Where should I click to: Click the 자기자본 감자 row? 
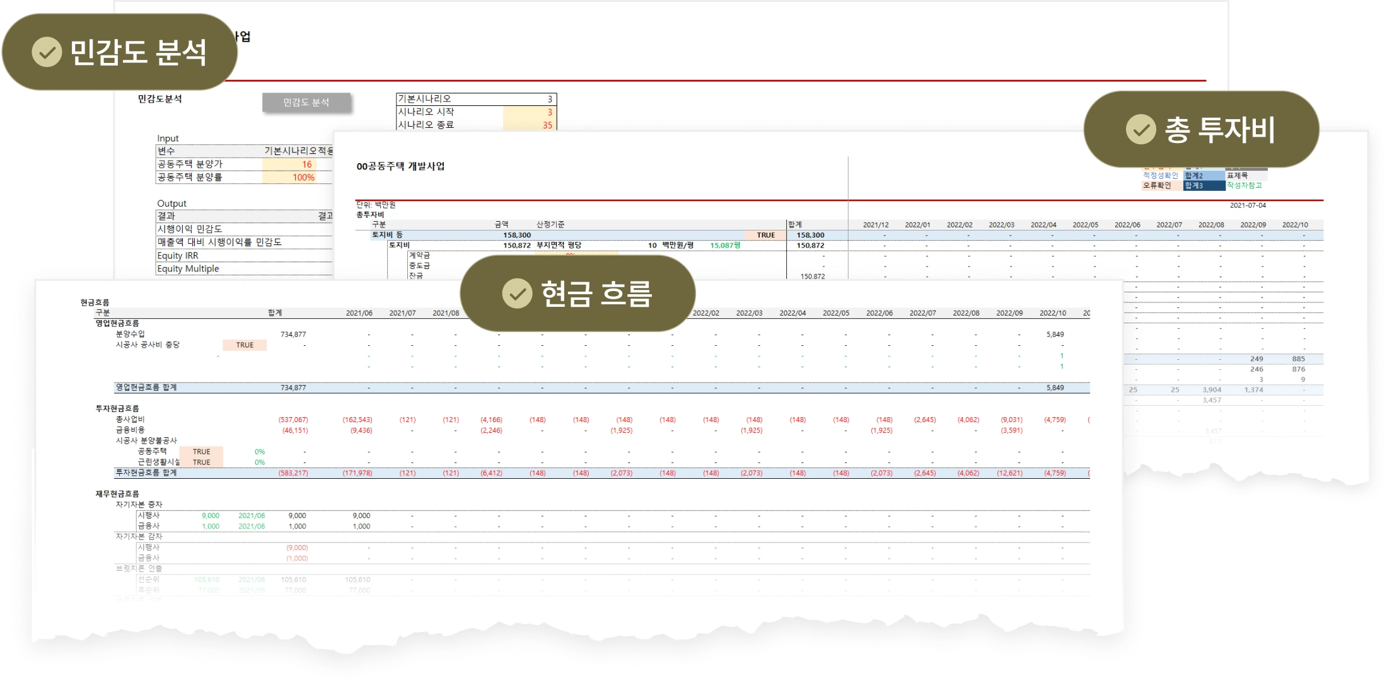(x=139, y=537)
